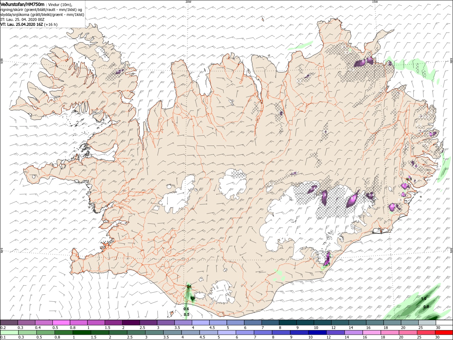The height and width of the screenshot is (340, 453).
Task: Select the lavender swatch above 4 in the snow legend
Action: [200, 323]
